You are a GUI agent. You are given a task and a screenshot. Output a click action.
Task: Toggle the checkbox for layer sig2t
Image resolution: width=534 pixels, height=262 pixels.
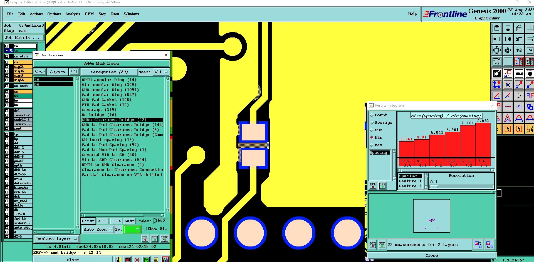coord(7,67)
